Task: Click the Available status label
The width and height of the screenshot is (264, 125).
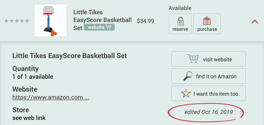Action: [x=180, y=8]
